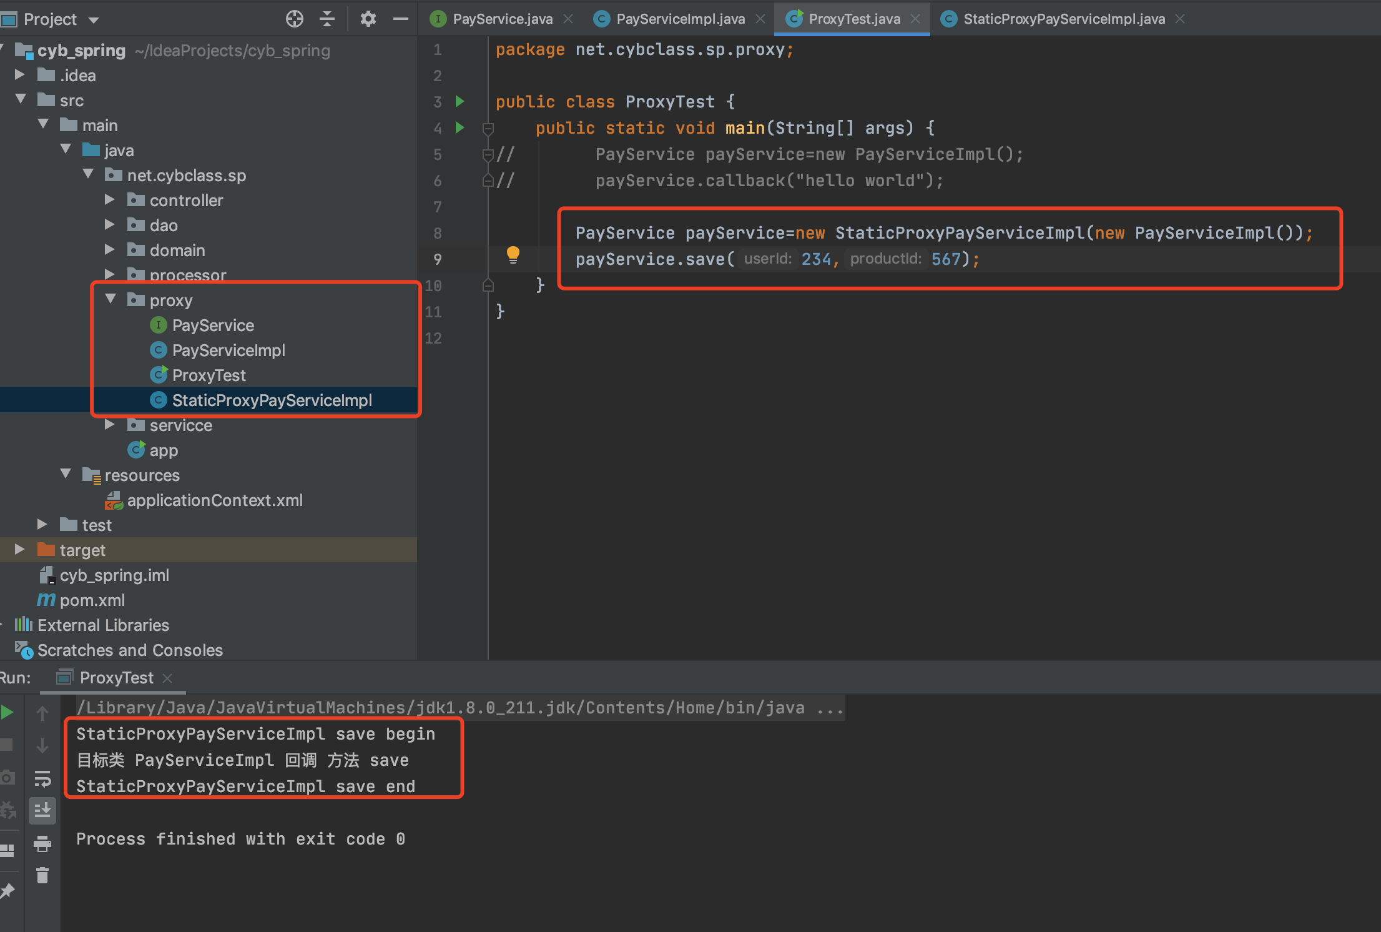The width and height of the screenshot is (1381, 932).
Task: Click the print icon in Run toolbar
Action: [42, 844]
